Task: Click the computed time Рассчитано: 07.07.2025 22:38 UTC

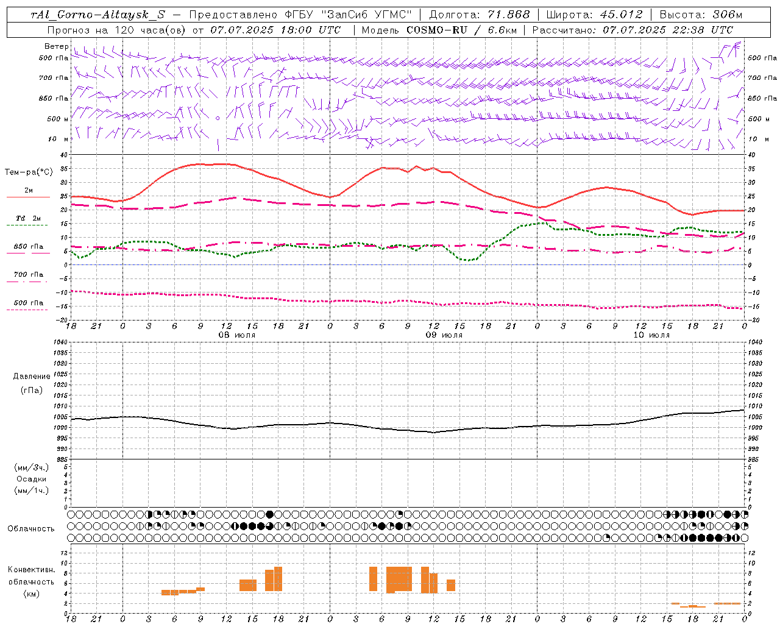Action: click(x=633, y=30)
